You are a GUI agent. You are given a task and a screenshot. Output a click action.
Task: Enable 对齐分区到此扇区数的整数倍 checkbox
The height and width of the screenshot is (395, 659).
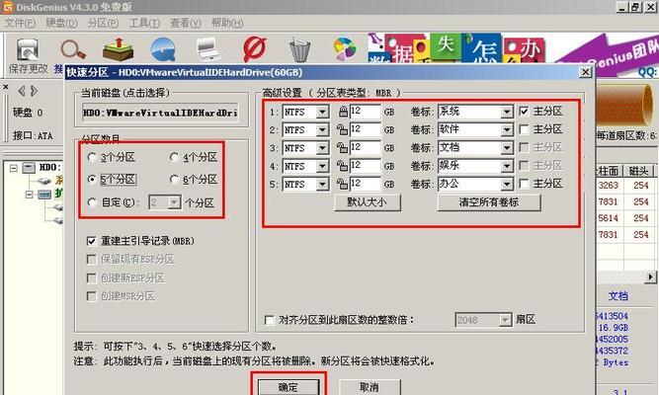[x=270, y=320]
